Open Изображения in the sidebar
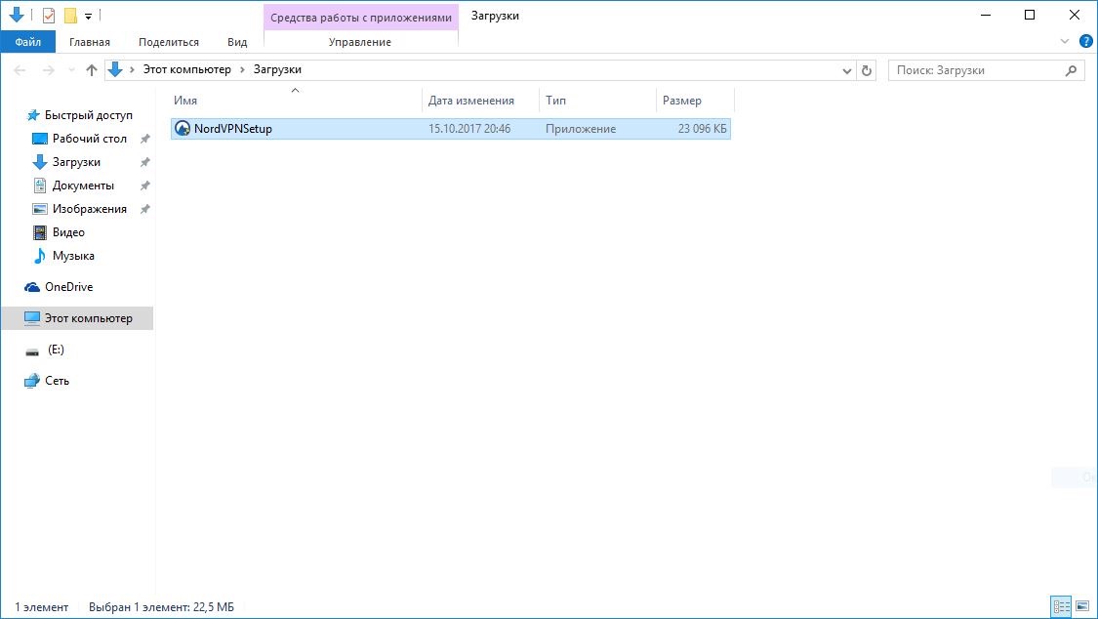The width and height of the screenshot is (1098, 619). click(90, 209)
